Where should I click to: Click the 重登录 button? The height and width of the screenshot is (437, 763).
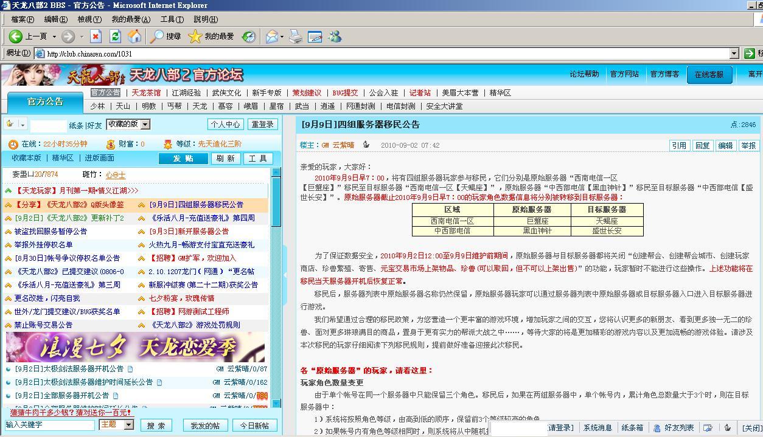[263, 124]
